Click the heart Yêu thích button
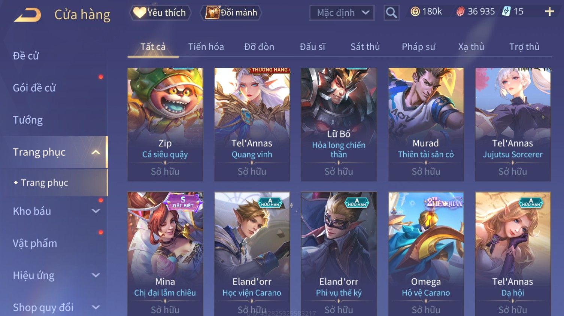 [x=160, y=13]
